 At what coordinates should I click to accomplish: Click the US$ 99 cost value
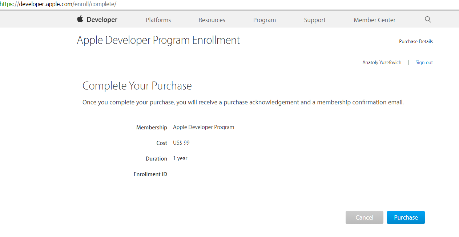coord(181,143)
